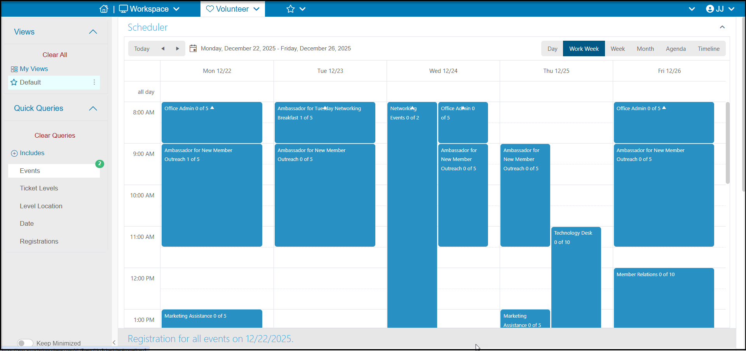Go to the Home icon
The height and width of the screenshot is (351, 746).
pos(104,9)
